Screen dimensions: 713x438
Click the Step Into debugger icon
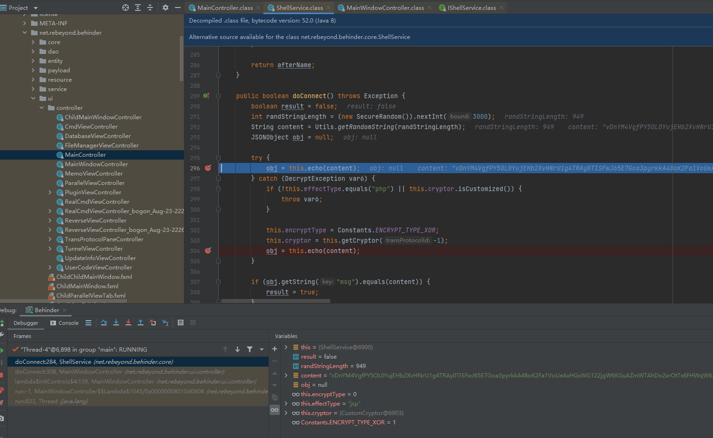pyautogui.click(x=116, y=323)
